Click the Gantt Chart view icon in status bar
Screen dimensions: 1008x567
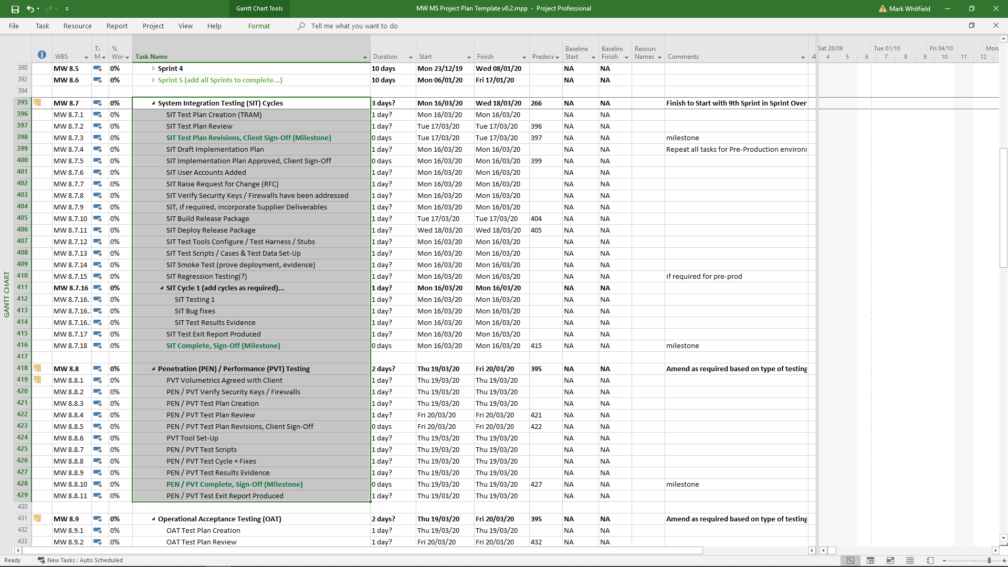[850, 561]
